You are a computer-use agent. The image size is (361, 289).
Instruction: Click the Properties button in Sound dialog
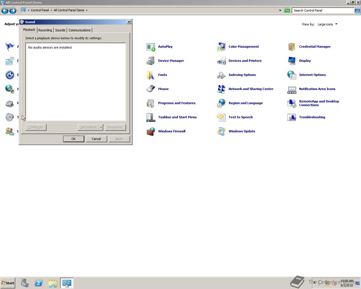[x=115, y=127]
